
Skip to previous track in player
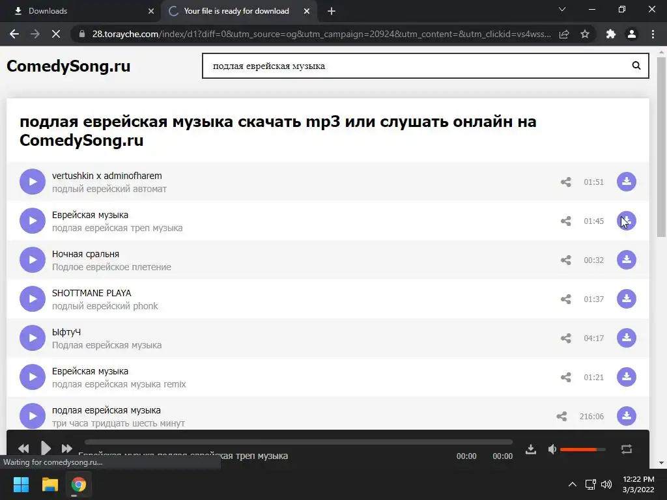(24, 448)
